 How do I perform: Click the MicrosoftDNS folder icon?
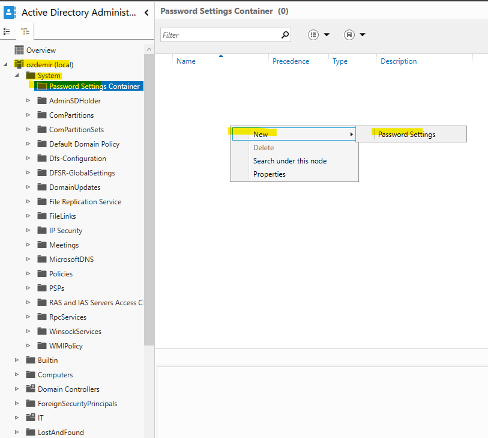[x=42, y=259]
